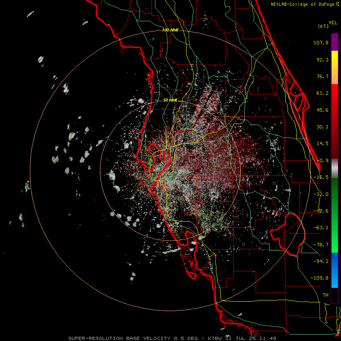This screenshot has width=341, height=341.
Task: Click the SUPER-RESOLUTION BASE VELOCITY caption
Action: 172,338
